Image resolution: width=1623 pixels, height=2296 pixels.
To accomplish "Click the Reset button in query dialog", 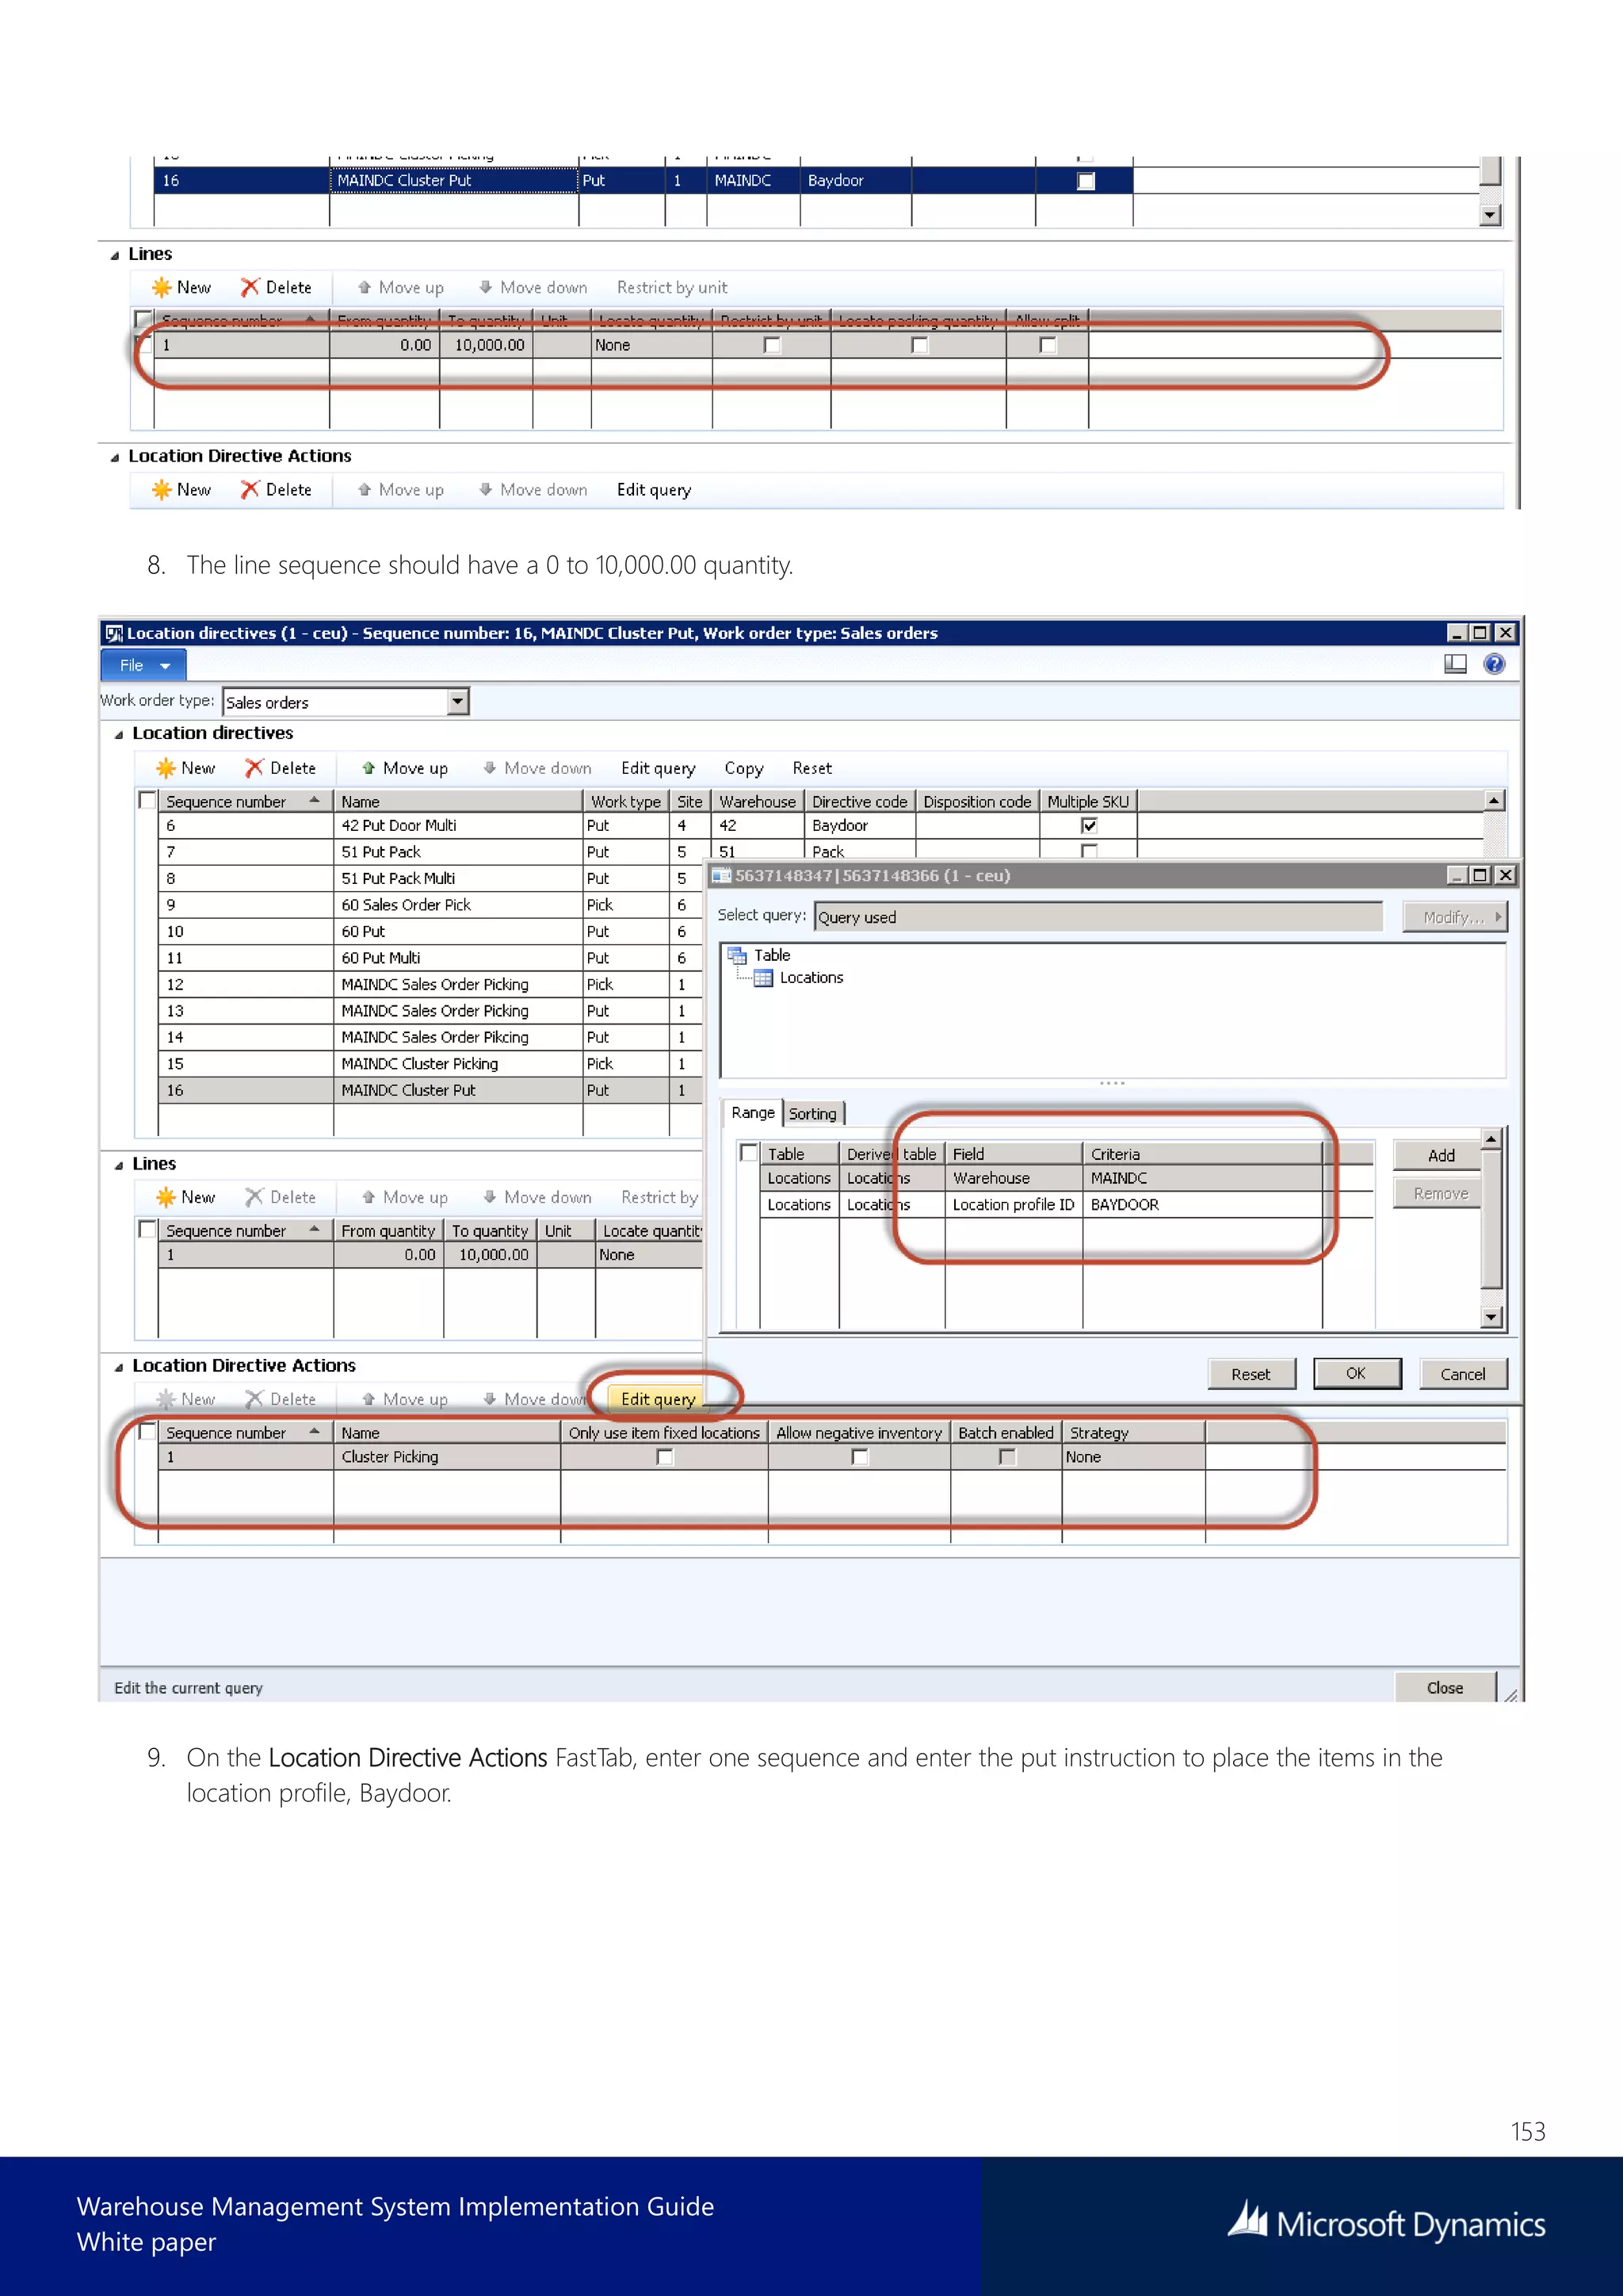I will (1251, 1374).
